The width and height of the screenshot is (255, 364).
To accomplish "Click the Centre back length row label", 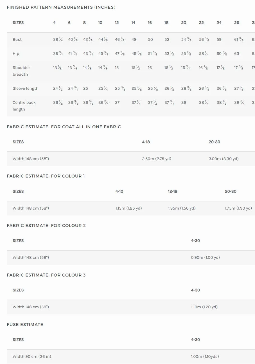I will [x=24, y=106].
